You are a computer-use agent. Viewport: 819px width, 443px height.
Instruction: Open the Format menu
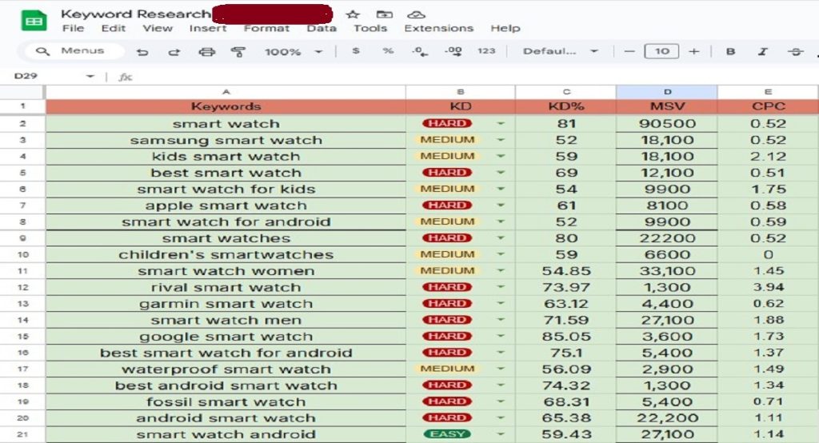(x=266, y=28)
